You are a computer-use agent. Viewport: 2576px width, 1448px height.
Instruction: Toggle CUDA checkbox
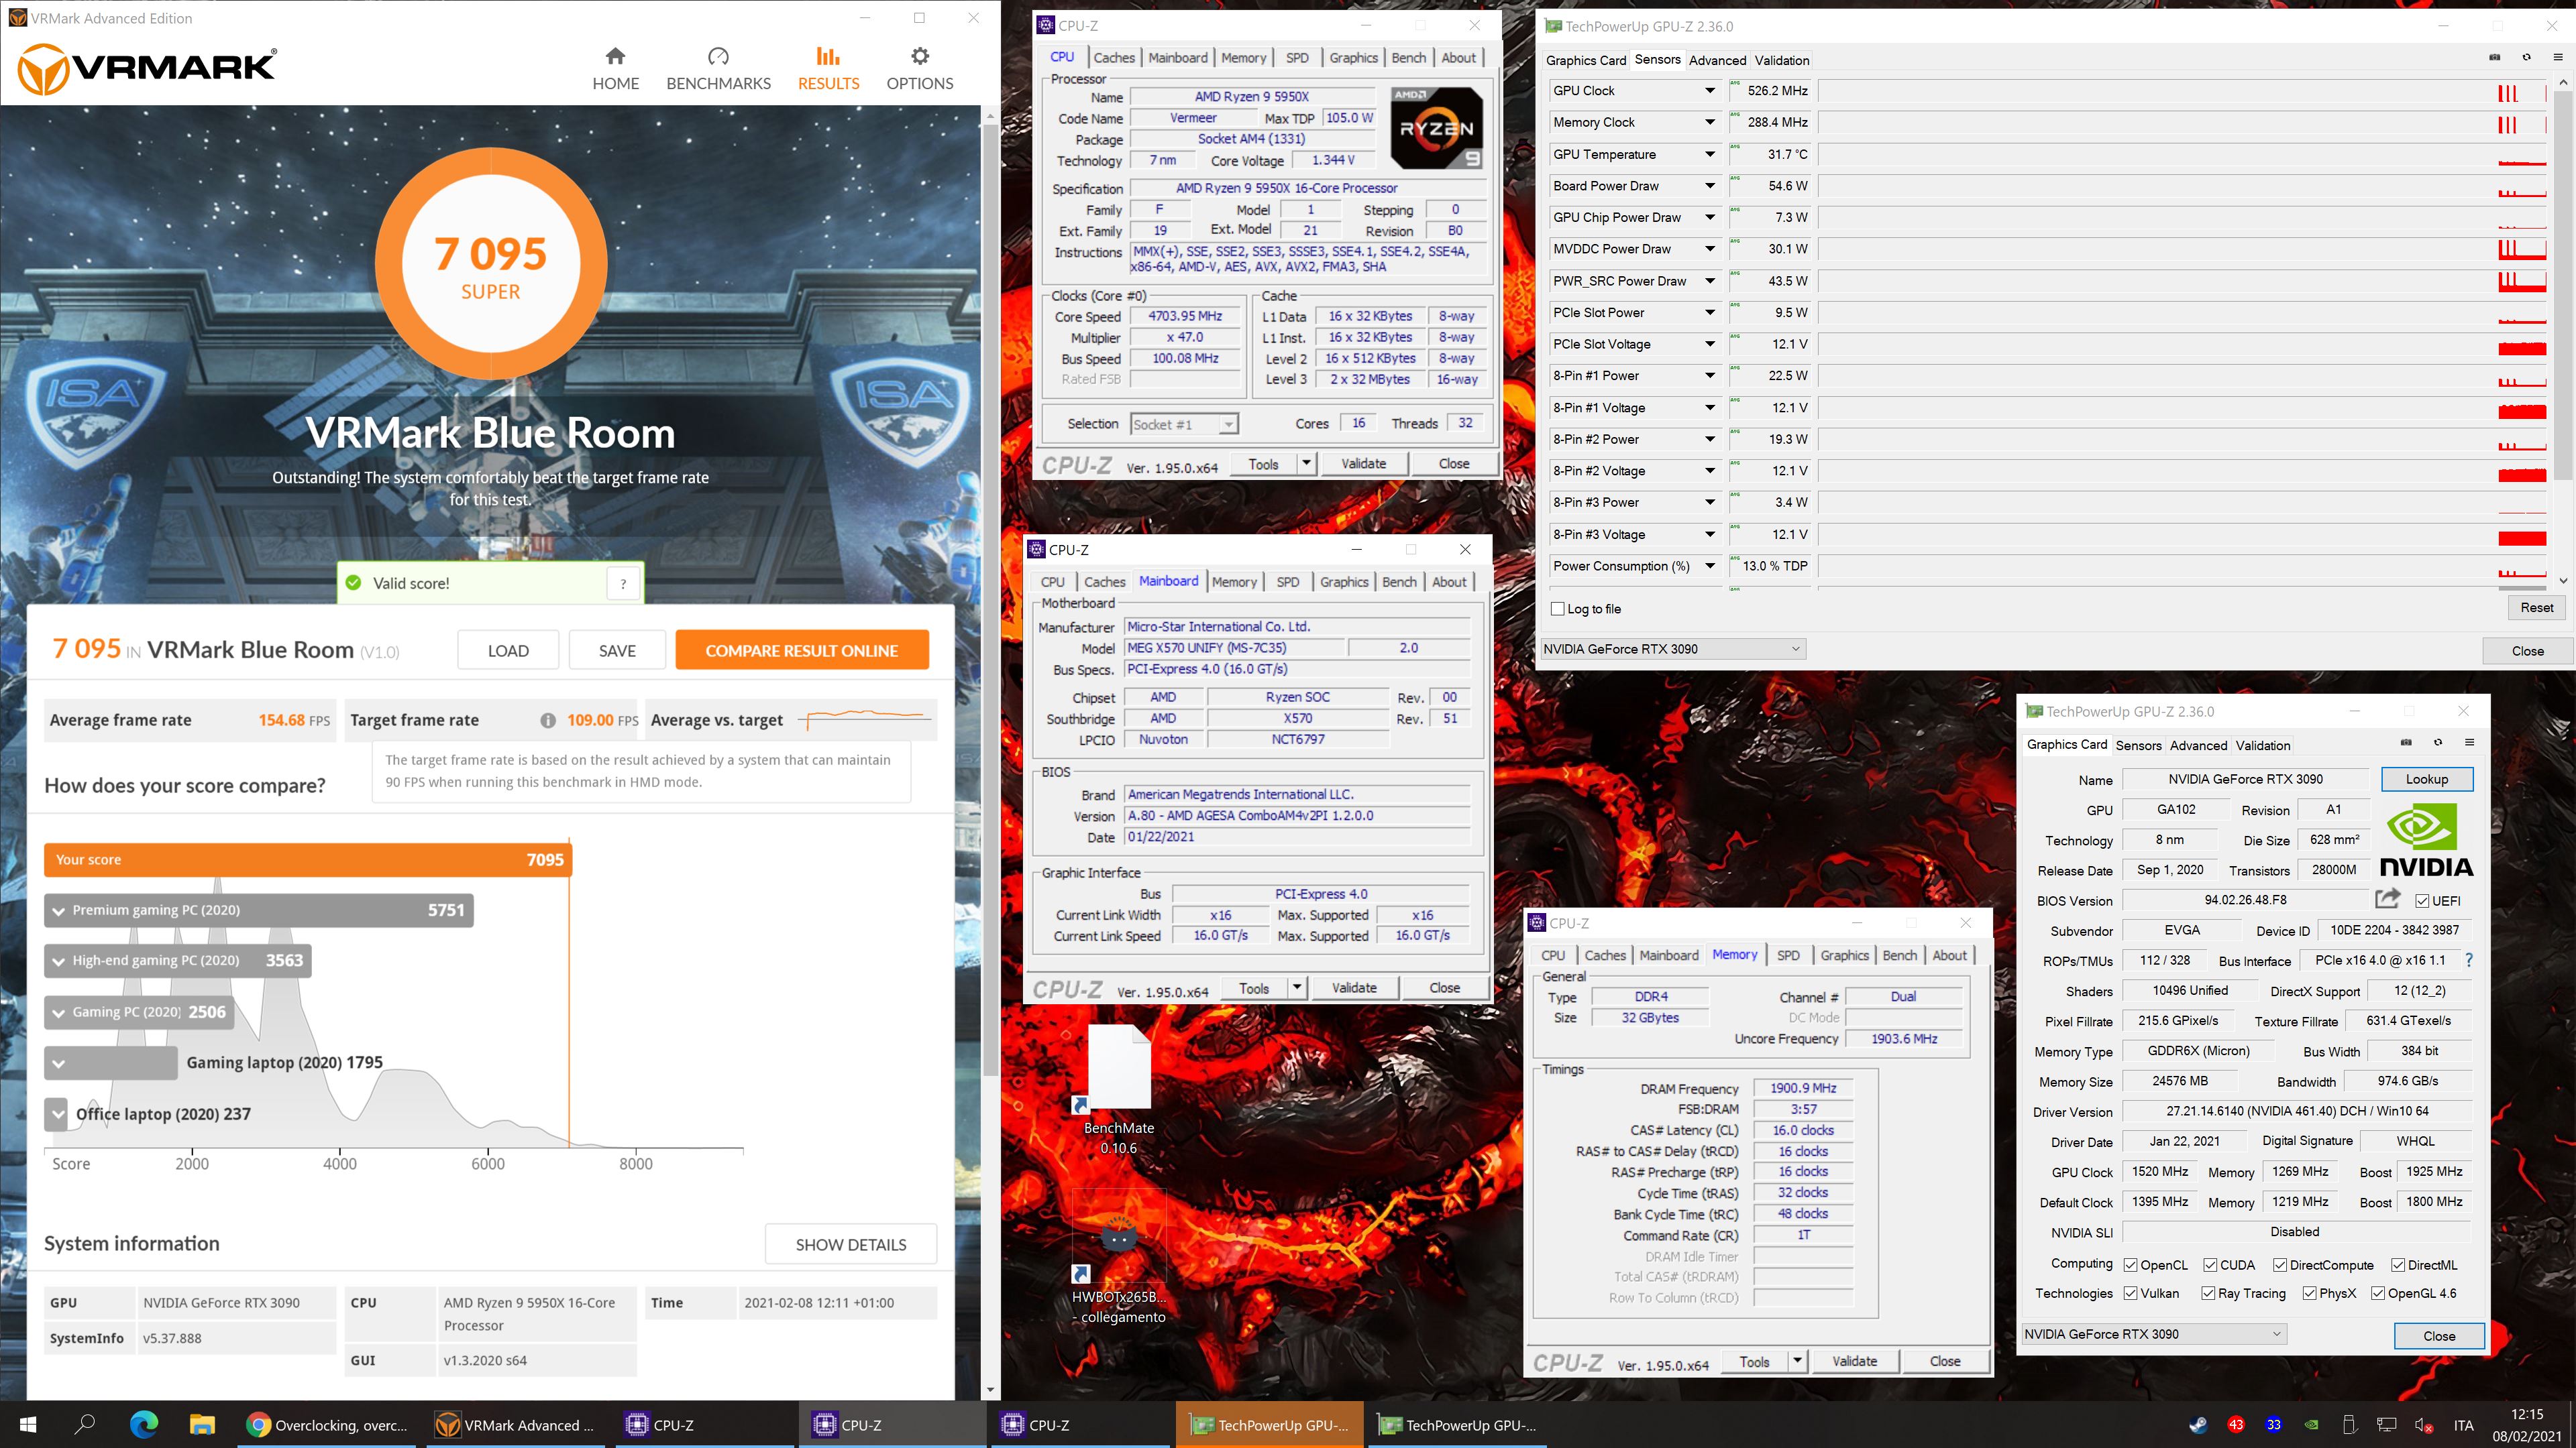tap(2211, 1265)
